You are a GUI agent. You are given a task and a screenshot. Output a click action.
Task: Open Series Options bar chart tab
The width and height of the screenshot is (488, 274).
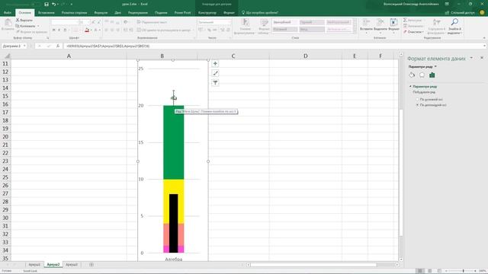[x=432, y=75]
